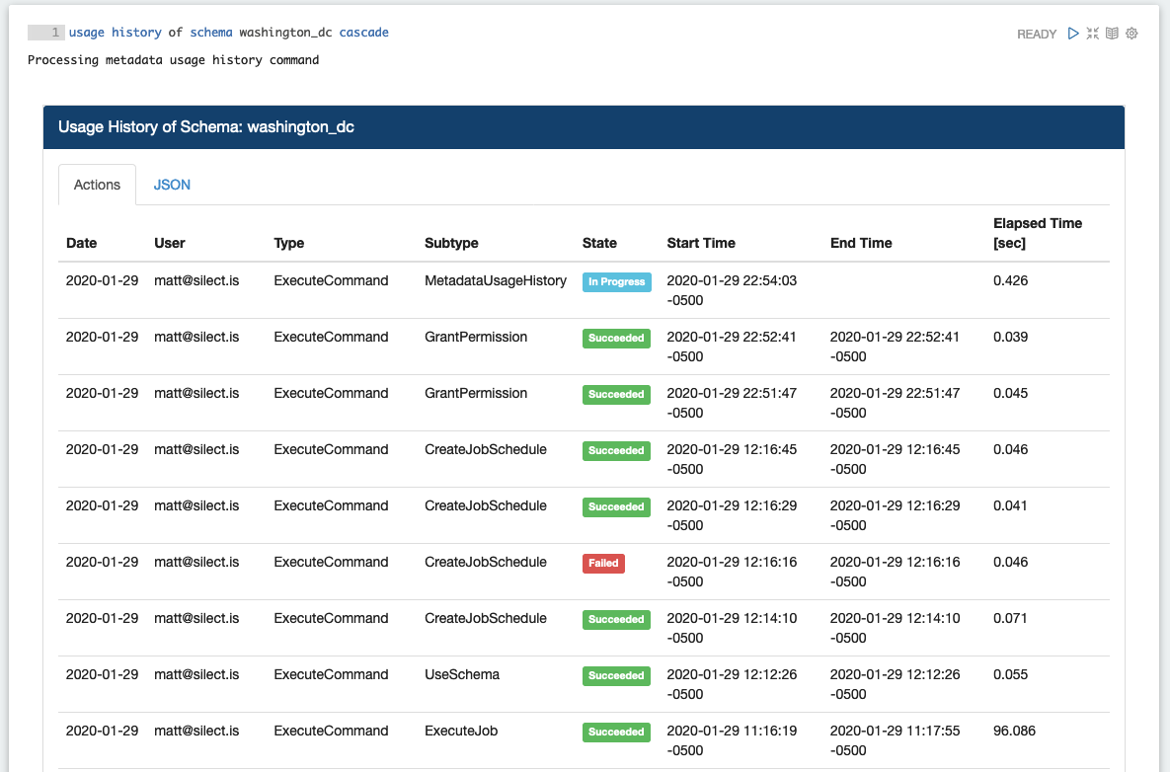Hide the editor using the collapse arrows icon
The height and width of the screenshot is (772, 1170).
click(x=1092, y=34)
